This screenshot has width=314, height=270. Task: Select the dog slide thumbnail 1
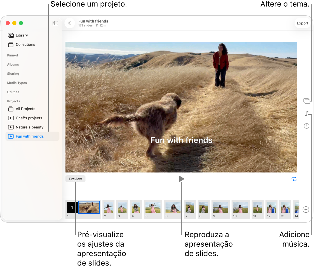pos(89,207)
